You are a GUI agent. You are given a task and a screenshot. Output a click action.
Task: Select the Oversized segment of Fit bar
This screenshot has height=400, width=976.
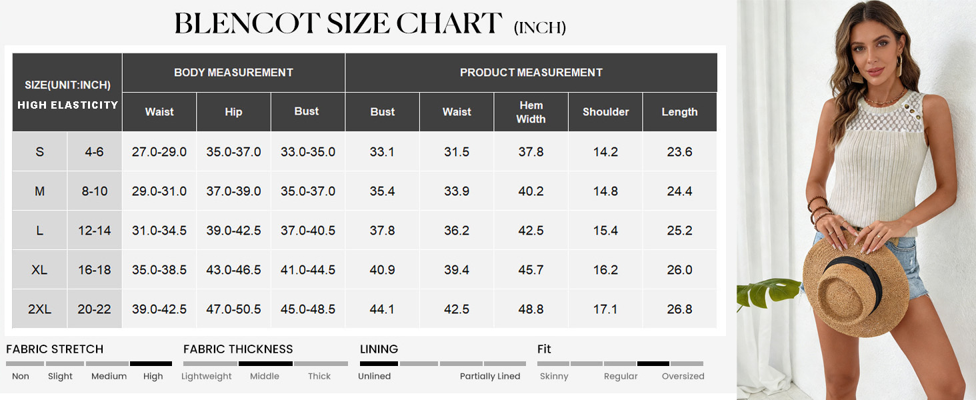687,364
